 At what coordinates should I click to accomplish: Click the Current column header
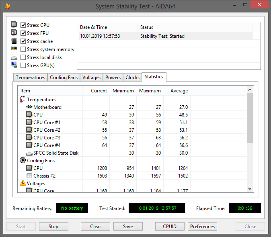pyautogui.click(x=96, y=91)
